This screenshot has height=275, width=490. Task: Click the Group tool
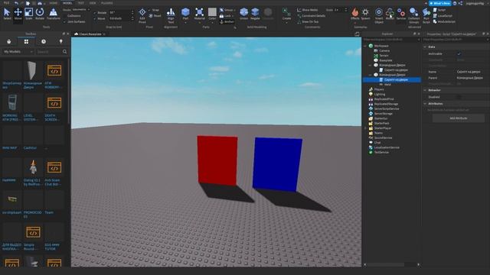(x=227, y=10)
